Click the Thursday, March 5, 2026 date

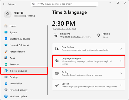pos(64,29)
